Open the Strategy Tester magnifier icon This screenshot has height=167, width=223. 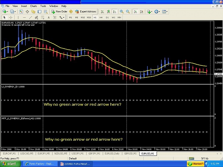(46, 12)
